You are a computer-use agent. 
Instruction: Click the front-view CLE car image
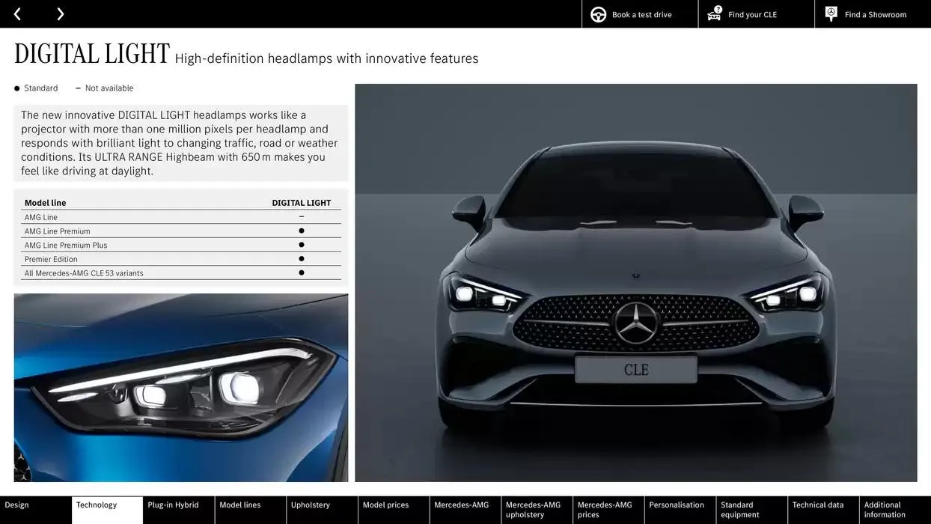click(635, 282)
